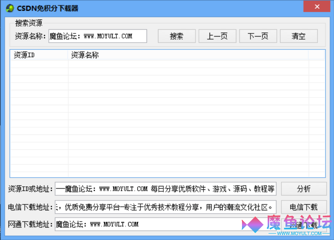This screenshot has height=240, width=334.
Task: Click the CSDN downloader app icon in title bar
Action: click(x=10, y=8)
